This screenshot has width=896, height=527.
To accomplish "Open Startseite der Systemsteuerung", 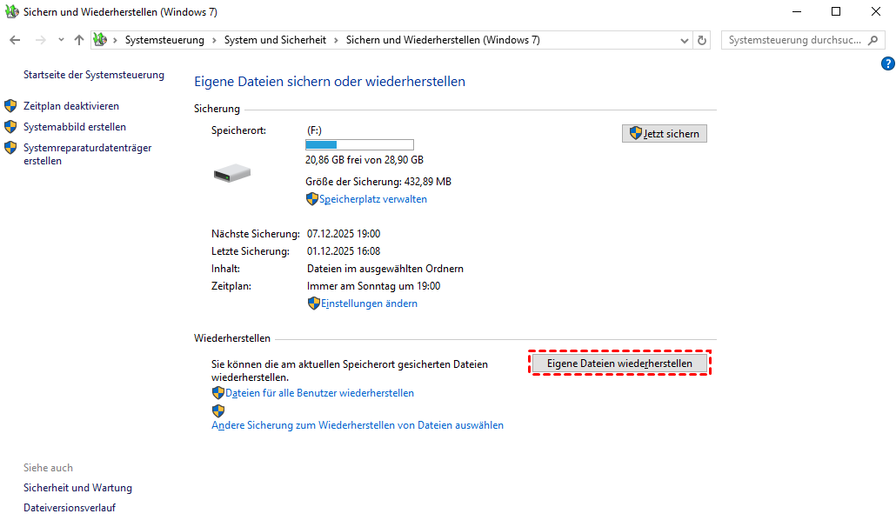I will (x=94, y=75).
